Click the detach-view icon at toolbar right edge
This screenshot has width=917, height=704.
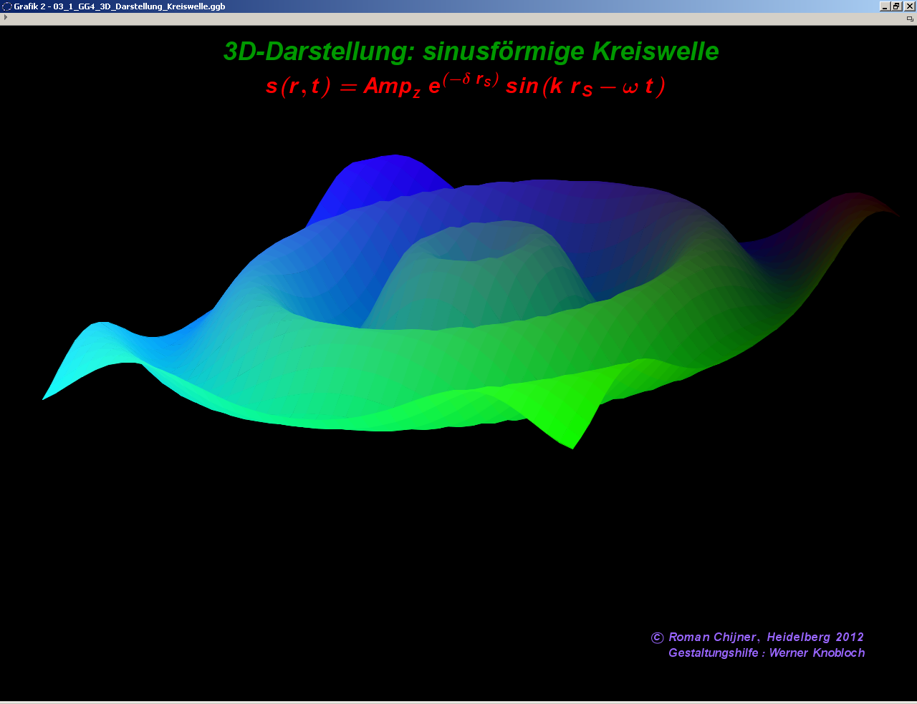(909, 17)
